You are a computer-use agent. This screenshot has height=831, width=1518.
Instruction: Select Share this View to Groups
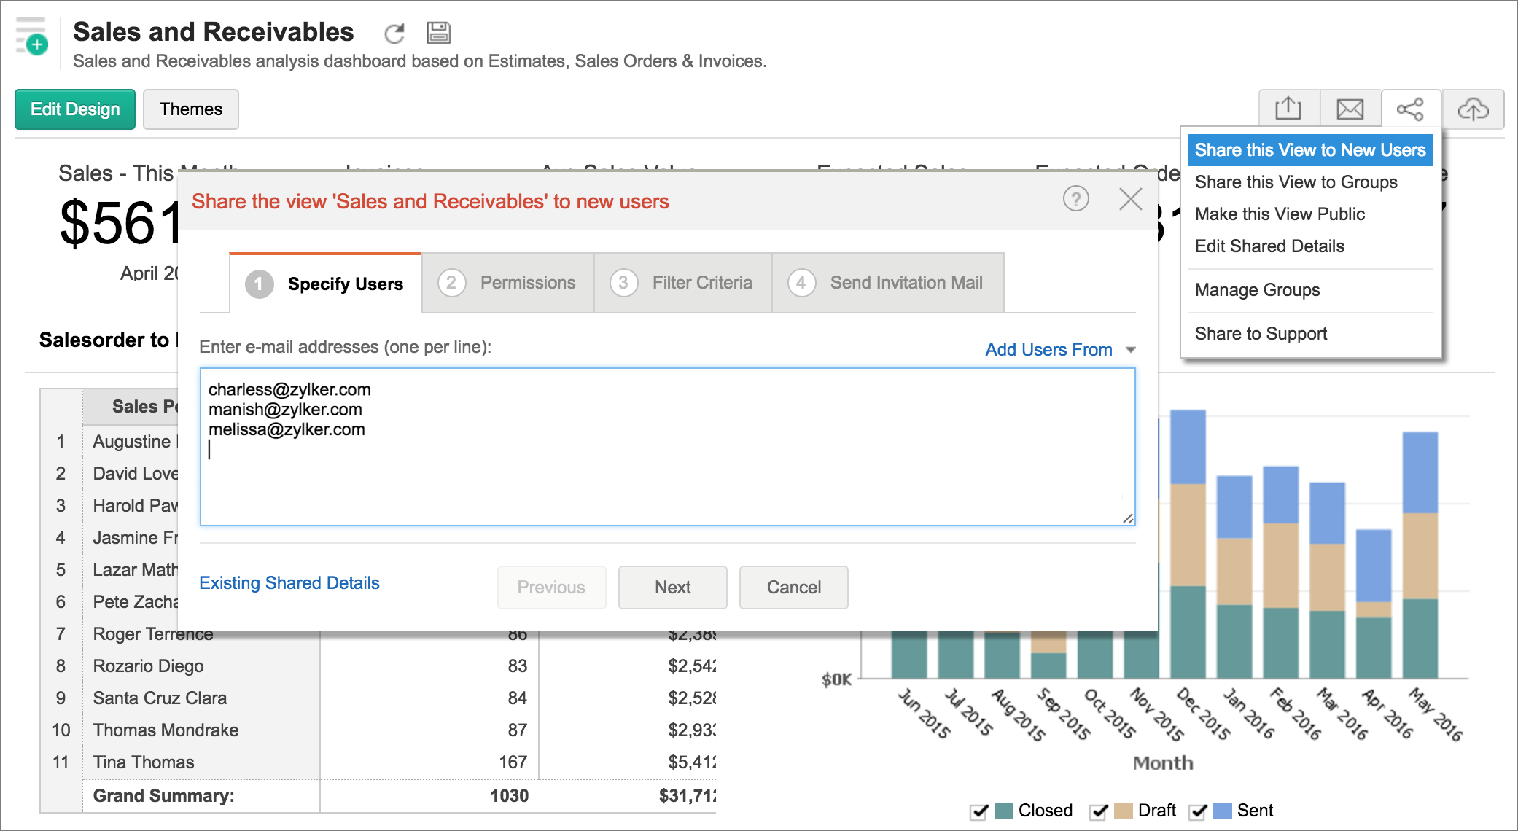pos(1296,182)
